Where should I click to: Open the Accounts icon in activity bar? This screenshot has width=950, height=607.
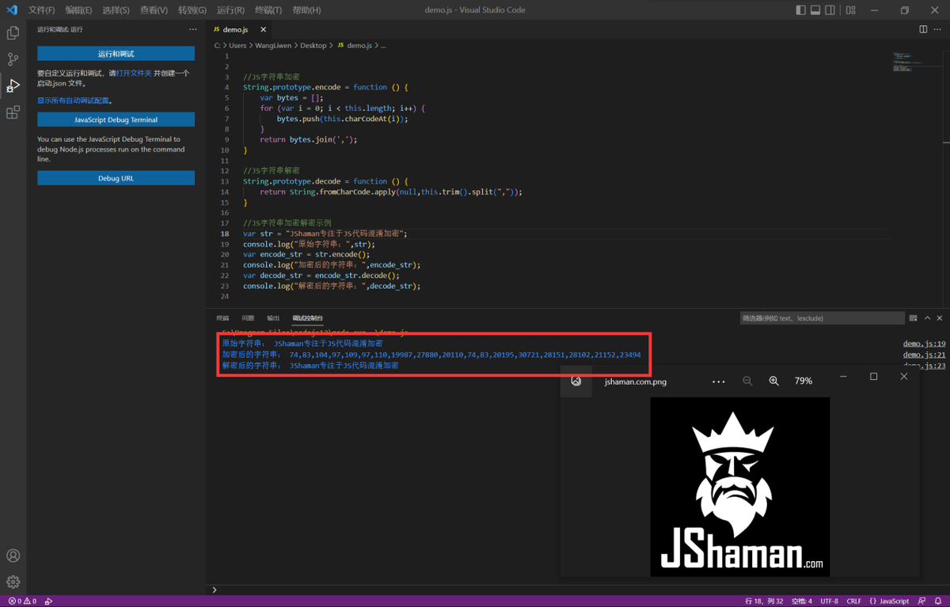[x=13, y=556]
